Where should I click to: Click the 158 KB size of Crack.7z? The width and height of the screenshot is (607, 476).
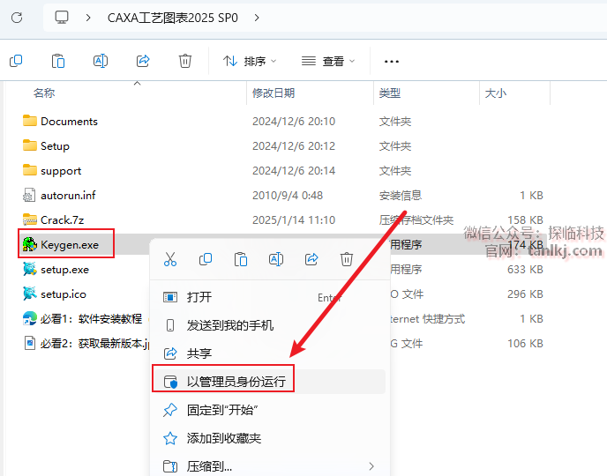click(525, 220)
